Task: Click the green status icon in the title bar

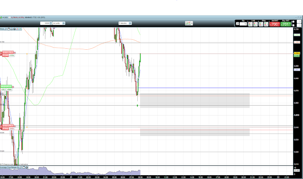Action: [1, 18]
